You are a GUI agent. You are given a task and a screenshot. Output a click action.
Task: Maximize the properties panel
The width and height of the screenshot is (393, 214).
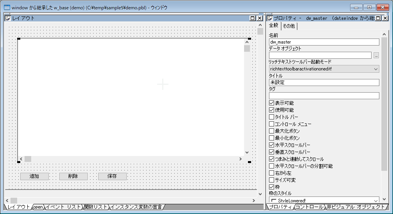click(x=378, y=18)
